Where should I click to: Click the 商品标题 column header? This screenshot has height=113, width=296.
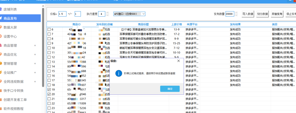143,24
